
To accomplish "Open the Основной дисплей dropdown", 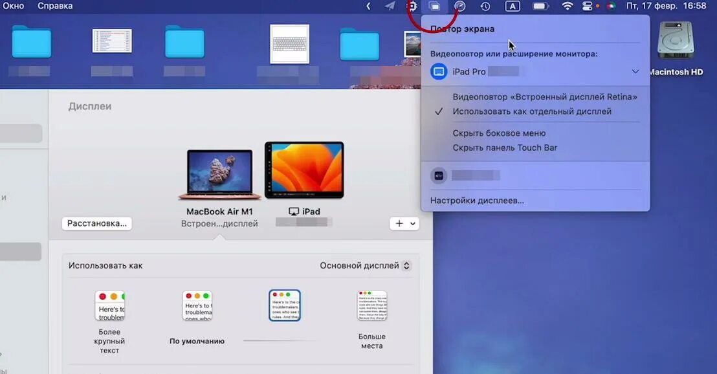I will click(365, 266).
